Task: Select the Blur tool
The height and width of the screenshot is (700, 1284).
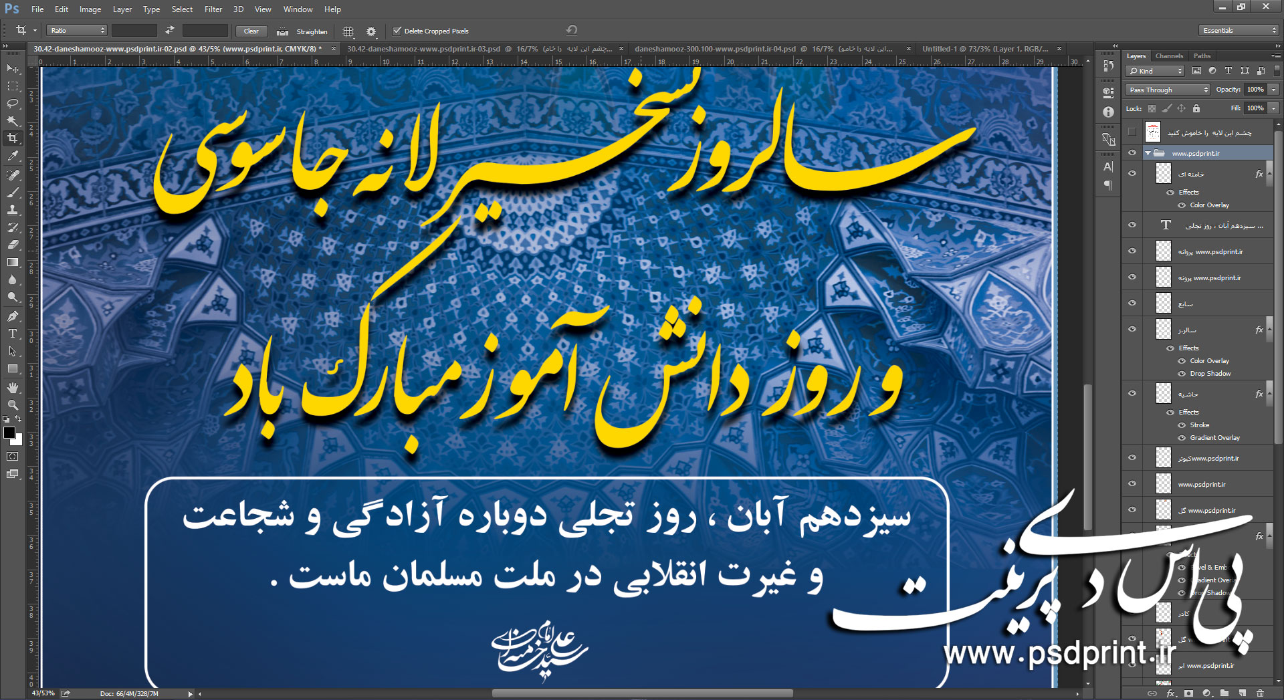Action: point(13,280)
